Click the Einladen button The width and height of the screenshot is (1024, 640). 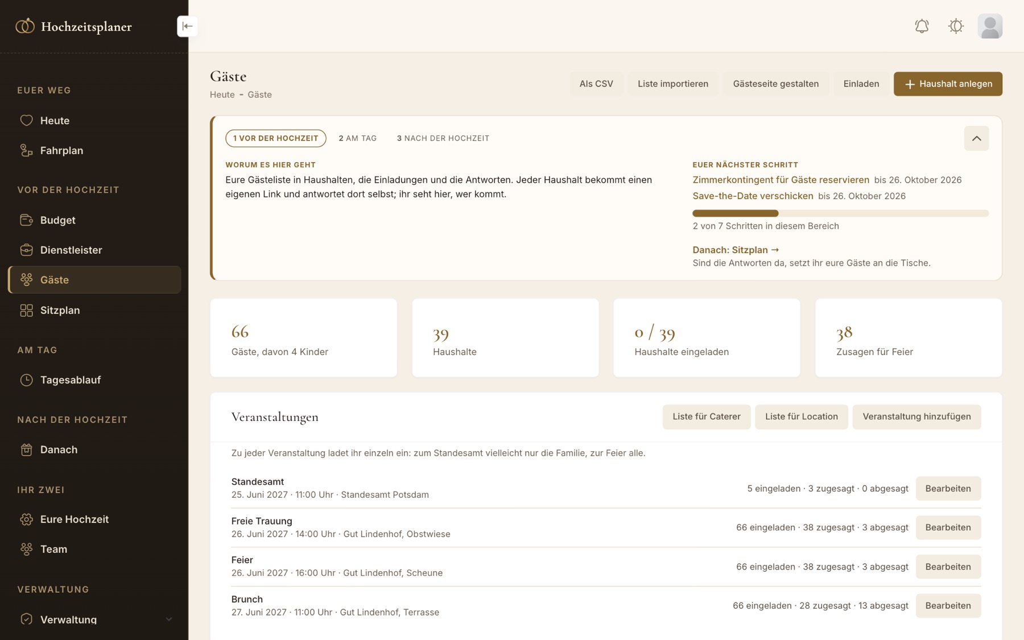click(x=861, y=84)
